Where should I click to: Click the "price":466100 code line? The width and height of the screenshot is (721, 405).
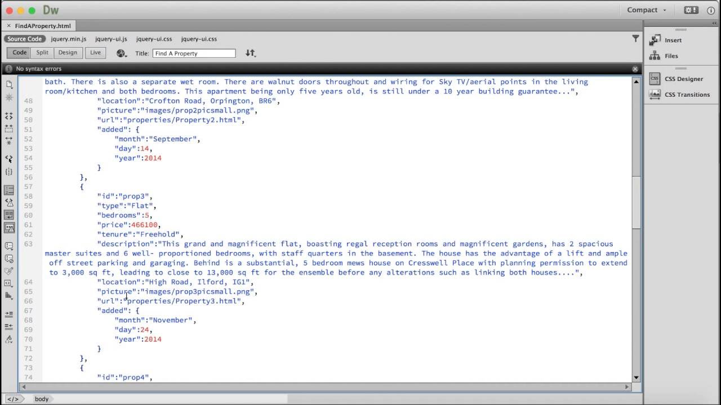[129, 225]
